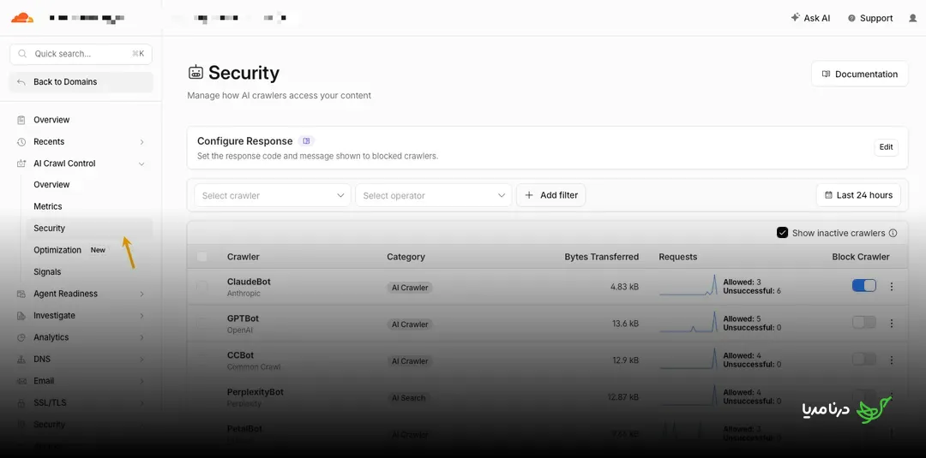The height and width of the screenshot is (458, 926).
Task: Click the Investigate sidebar icon
Action: click(21, 315)
